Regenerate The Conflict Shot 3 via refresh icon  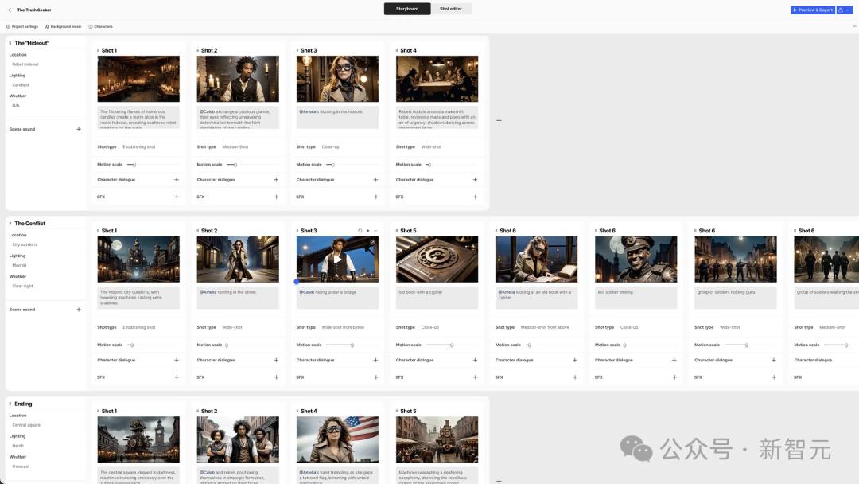(x=360, y=231)
